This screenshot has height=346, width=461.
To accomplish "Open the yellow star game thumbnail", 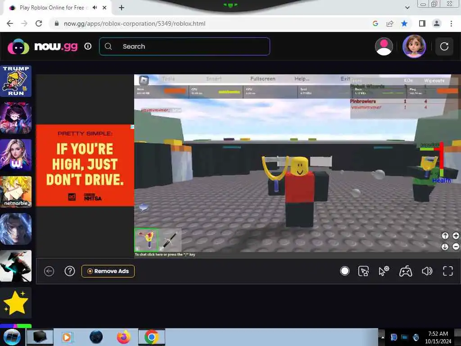I will click(x=16, y=303).
